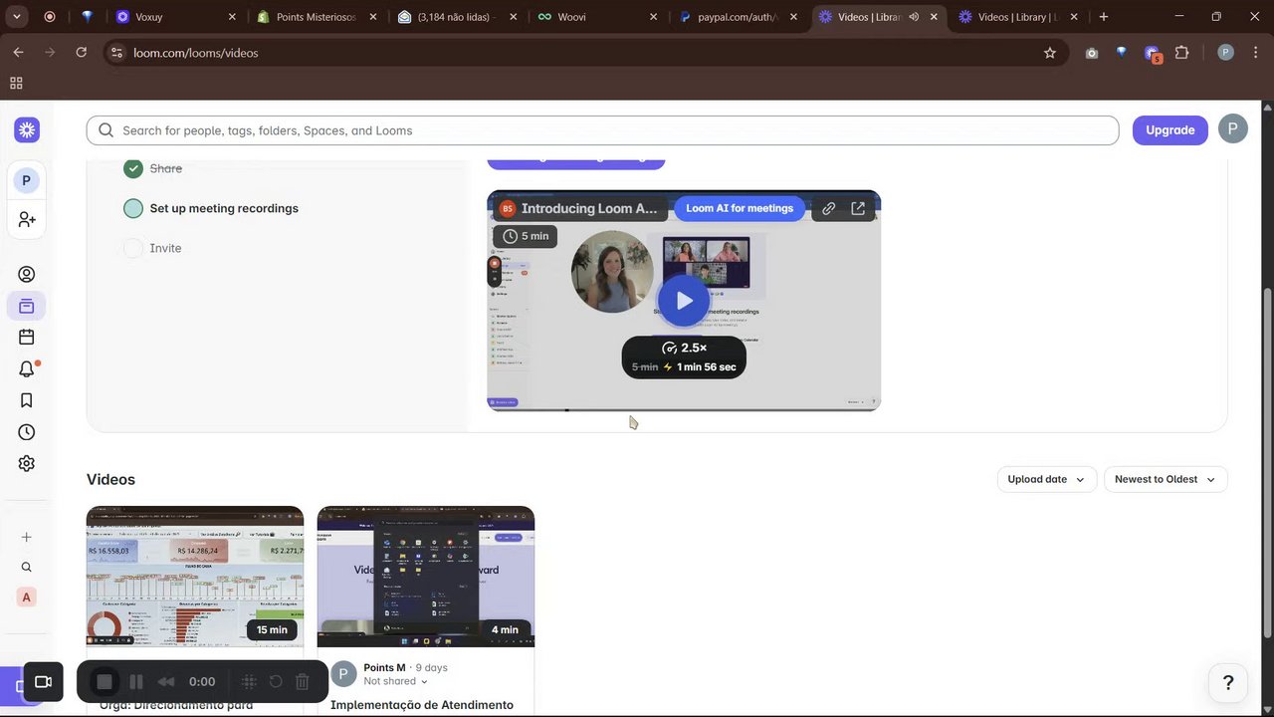Open the Implementação de Atendimento video title
This screenshot has height=717, width=1274.
[x=422, y=705]
